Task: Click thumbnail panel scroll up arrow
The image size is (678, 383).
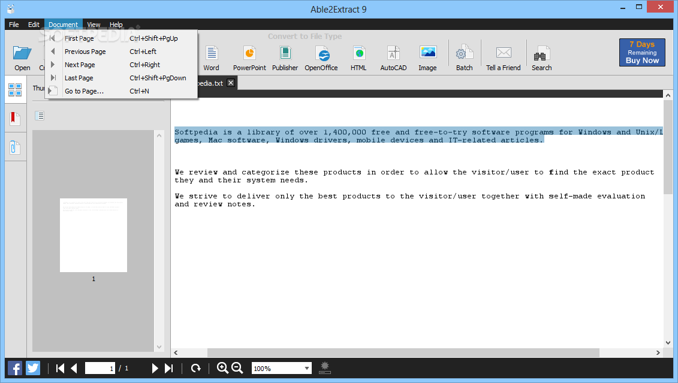Action: point(159,135)
